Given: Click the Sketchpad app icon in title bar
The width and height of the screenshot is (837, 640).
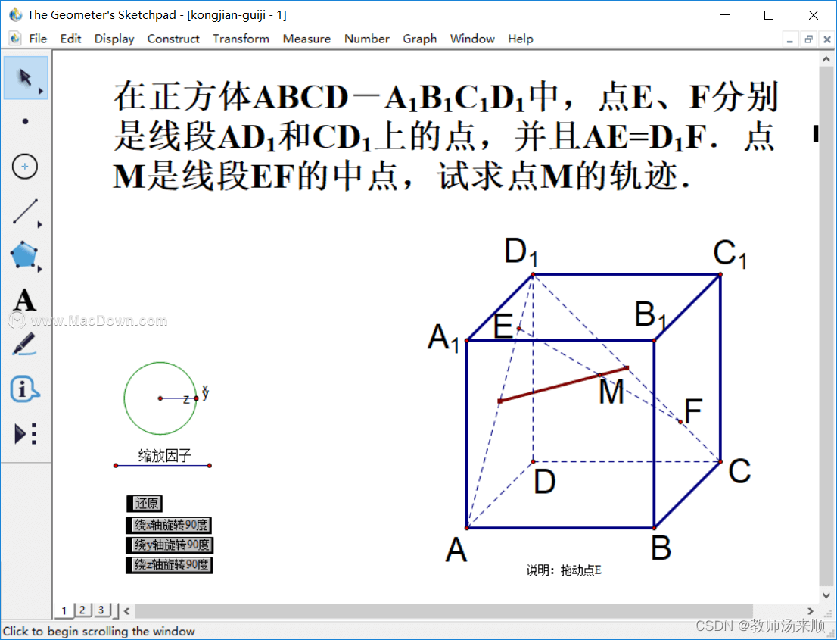Looking at the screenshot, I should coord(15,14).
